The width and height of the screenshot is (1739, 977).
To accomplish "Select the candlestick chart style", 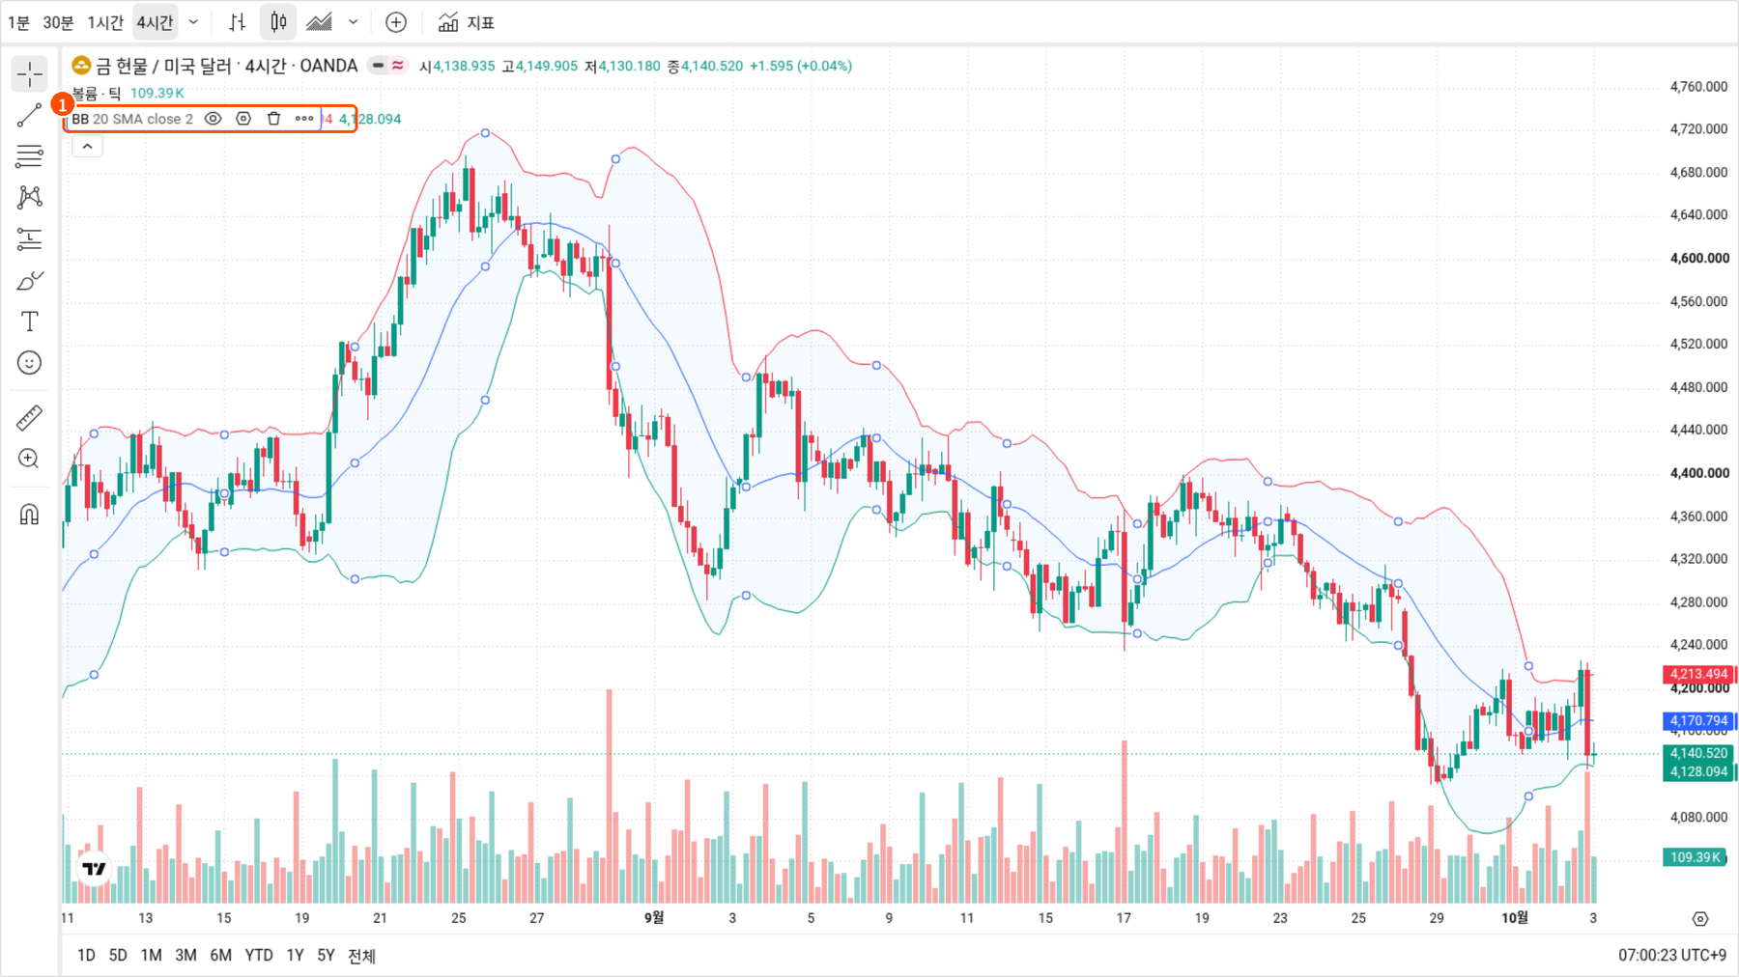I will click(x=278, y=22).
